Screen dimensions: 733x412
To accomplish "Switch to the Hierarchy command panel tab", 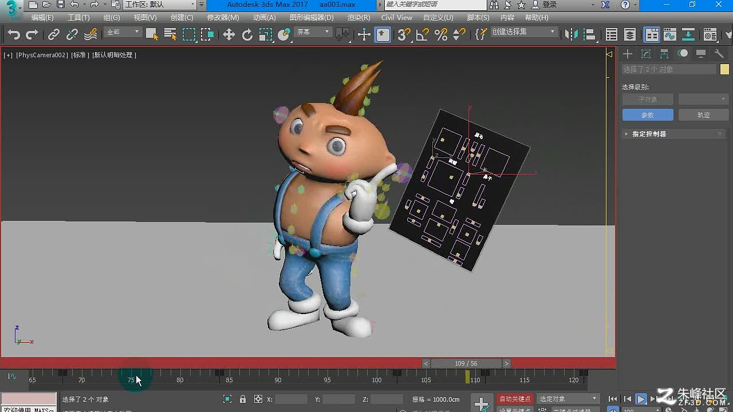I will (x=664, y=54).
